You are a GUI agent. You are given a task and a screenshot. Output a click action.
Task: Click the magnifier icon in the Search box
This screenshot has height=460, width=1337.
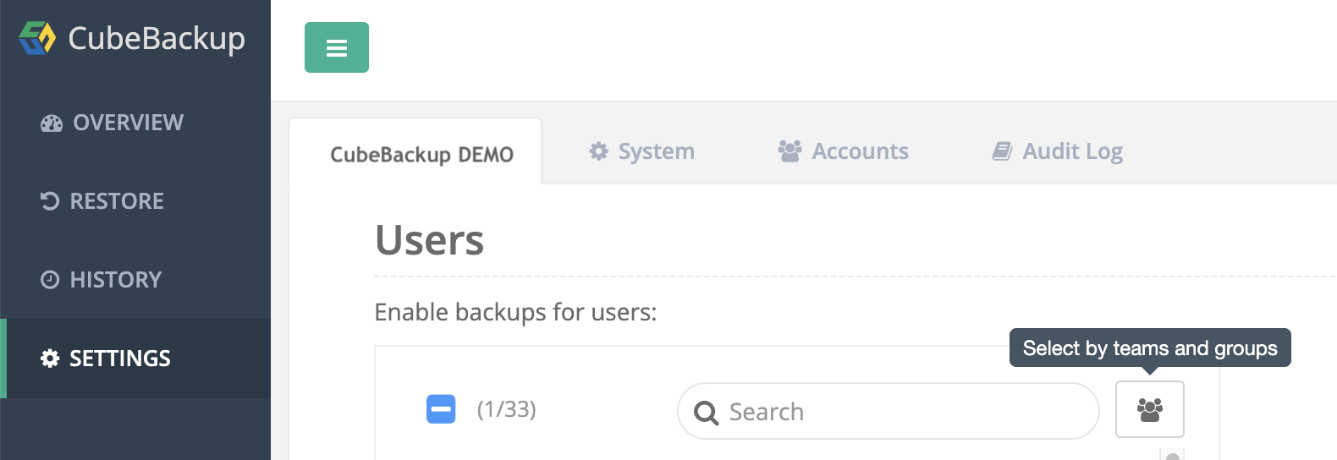coord(706,413)
